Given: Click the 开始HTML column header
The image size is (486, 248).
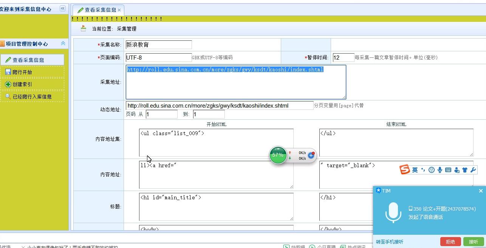Looking at the screenshot, I should 217,124.
